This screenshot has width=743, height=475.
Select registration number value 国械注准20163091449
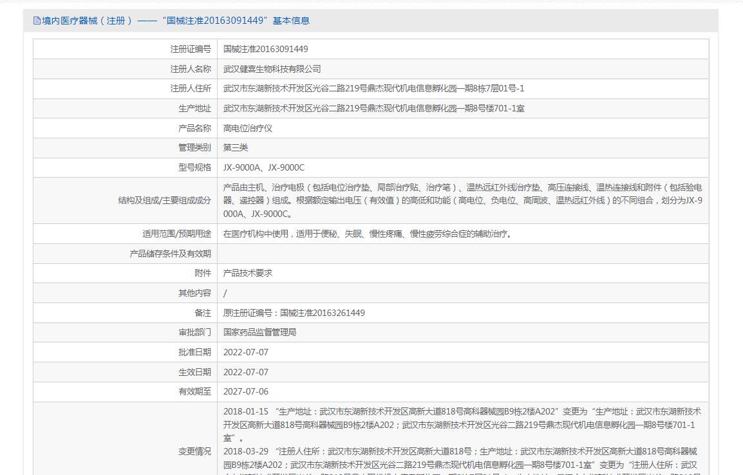point(265,49)
